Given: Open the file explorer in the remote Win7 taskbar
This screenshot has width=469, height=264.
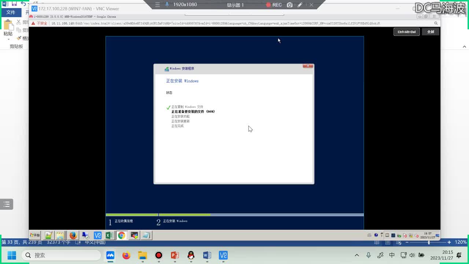Looking at the screenshot, I should pos(60,235).
